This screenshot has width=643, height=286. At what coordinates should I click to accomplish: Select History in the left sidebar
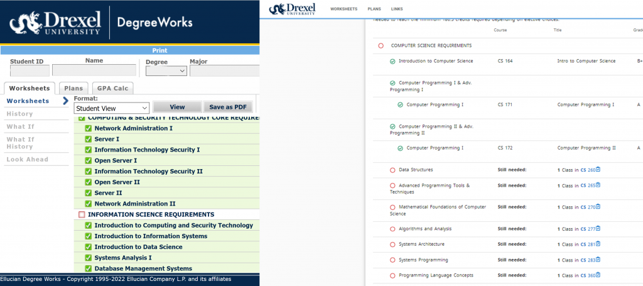click(x=19, y=114)
